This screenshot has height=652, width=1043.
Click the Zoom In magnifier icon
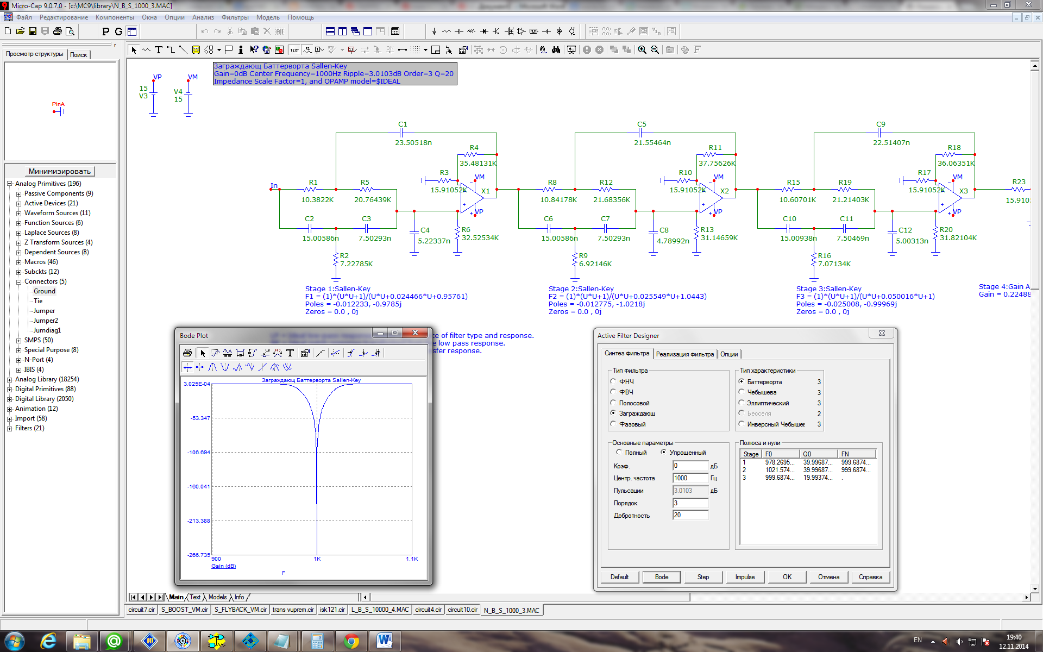642,50
